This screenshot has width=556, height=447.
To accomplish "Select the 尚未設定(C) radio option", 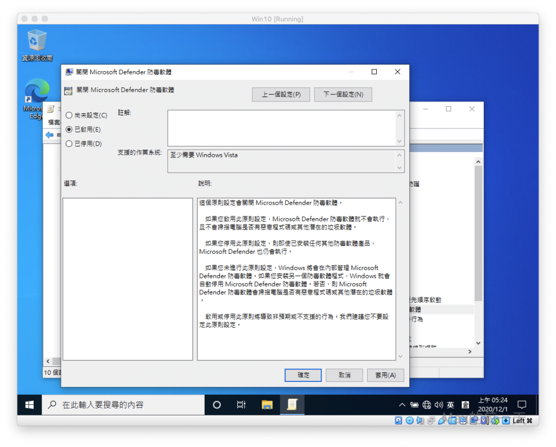I will (x=69, y=116).
